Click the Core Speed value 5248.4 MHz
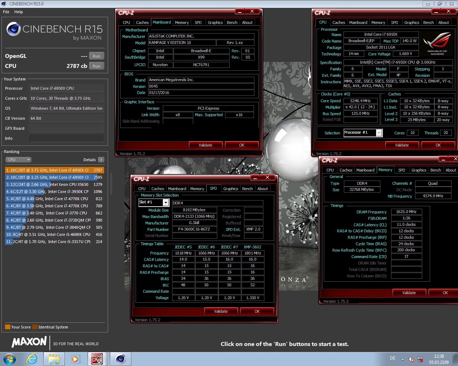 coord(360,101)
